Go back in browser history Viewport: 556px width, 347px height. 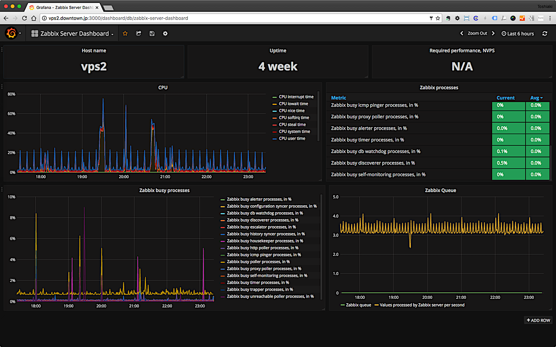click(6, 18)
